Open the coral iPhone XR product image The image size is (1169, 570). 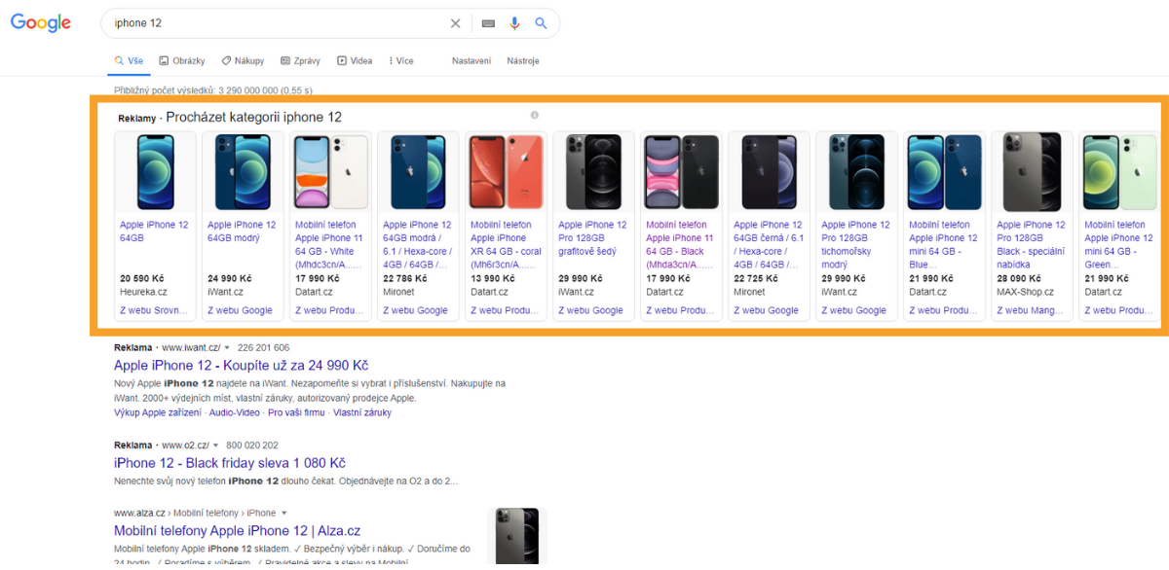pos(506,171)
